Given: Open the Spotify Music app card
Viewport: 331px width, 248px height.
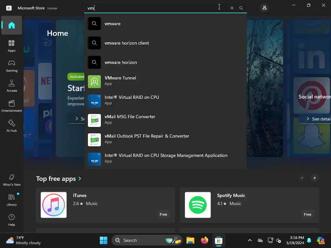Looking at the screenshot, I should pos(249,205).
